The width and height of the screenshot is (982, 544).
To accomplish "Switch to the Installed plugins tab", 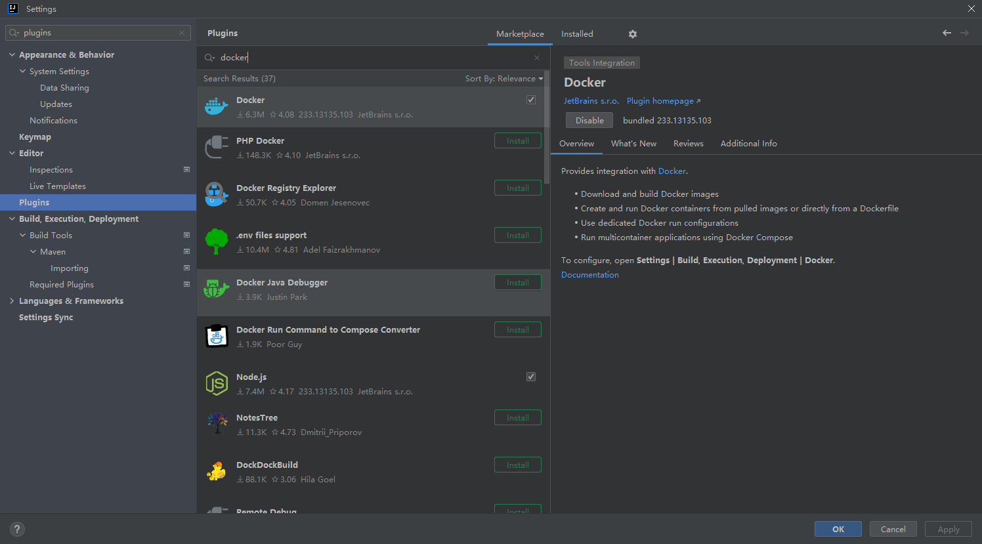I will pos(577,34).
